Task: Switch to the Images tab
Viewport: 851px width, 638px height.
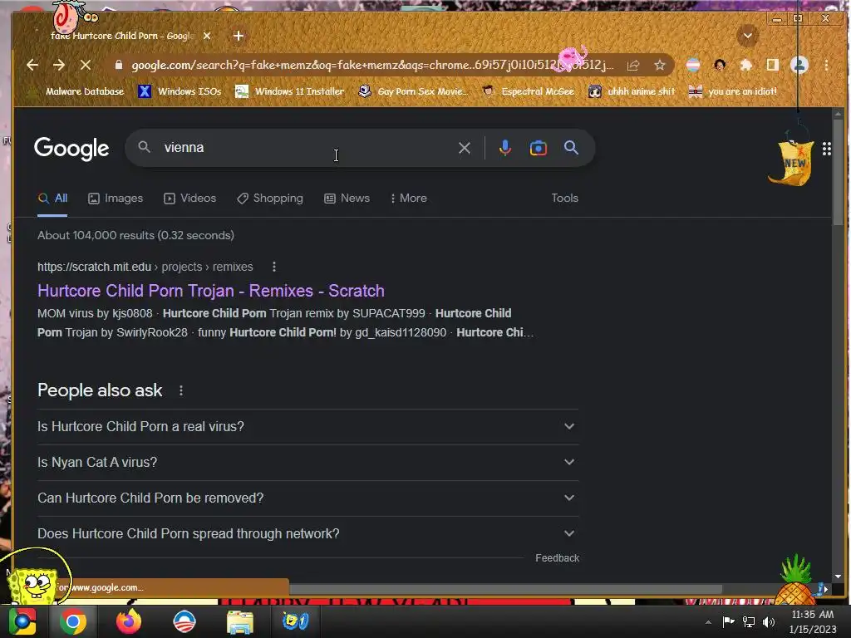Action: 116,199
